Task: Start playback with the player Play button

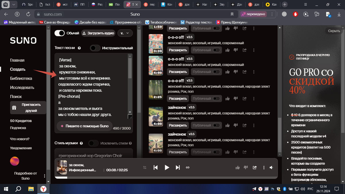Action: pyautogui.click(x=167, y=168)
